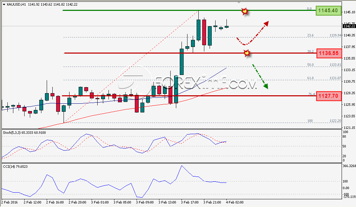Screen dimensions: 356x207
Task: Click the 50 level on the Stochastic scale
Action: [x=344, y=146]
